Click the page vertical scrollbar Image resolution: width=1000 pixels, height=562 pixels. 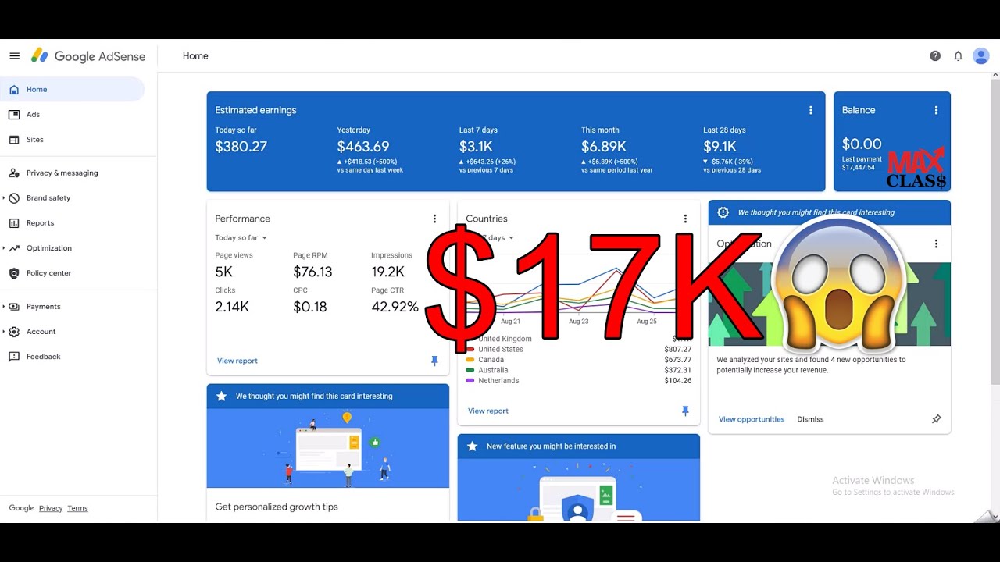pos(995,232)
